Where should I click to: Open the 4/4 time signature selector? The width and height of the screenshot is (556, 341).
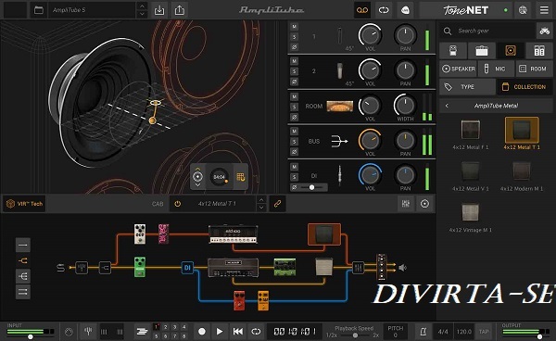click(x=443, y=332)
